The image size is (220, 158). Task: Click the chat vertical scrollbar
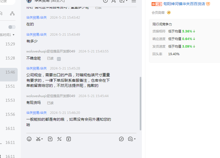[140, 103]
